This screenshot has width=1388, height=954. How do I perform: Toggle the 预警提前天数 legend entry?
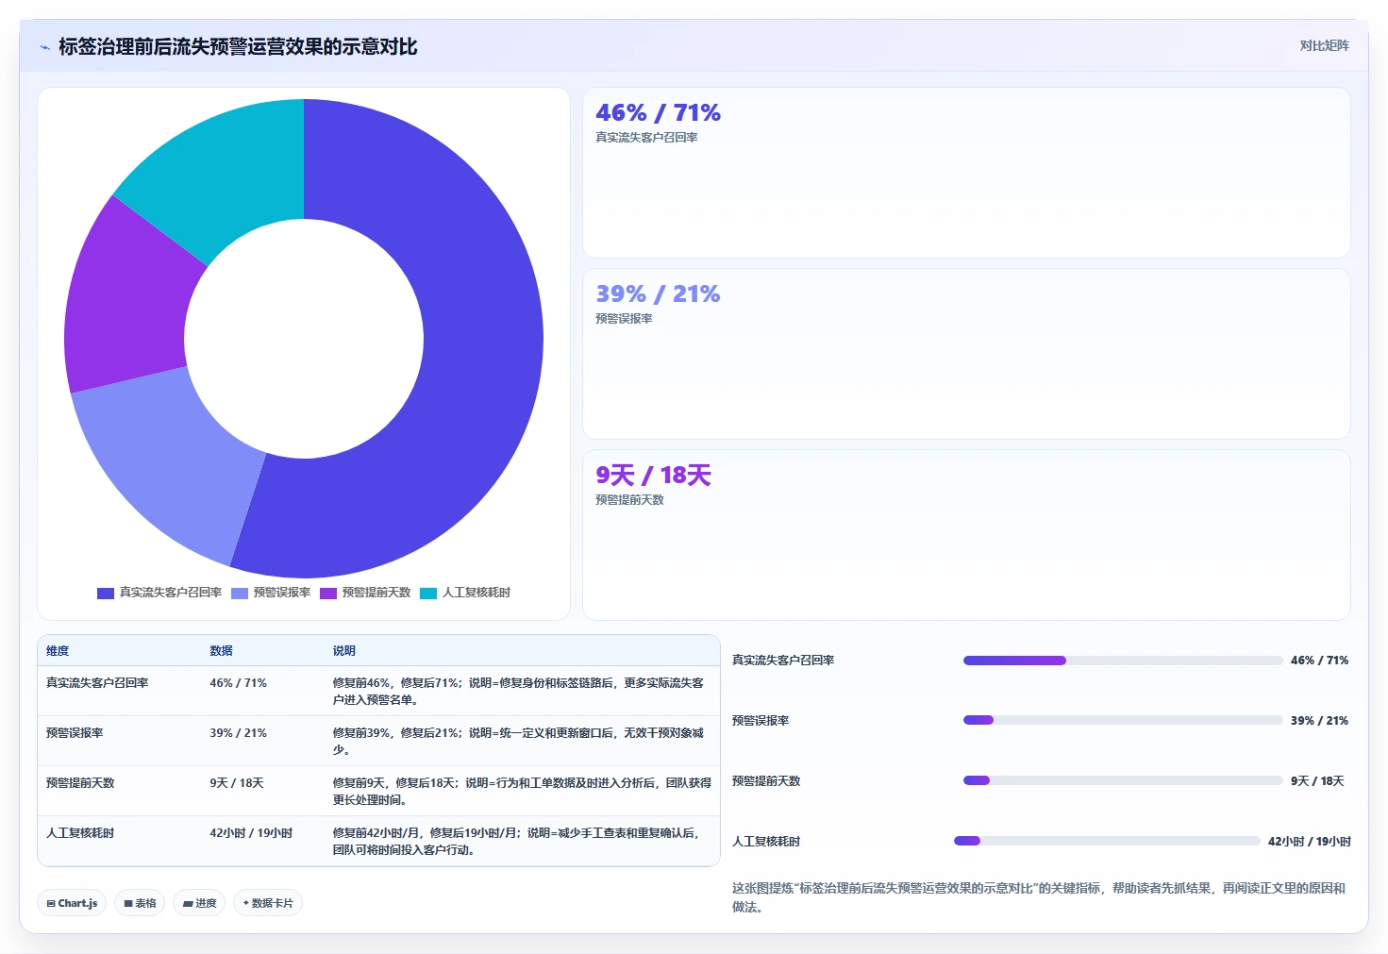click(365, 593)
